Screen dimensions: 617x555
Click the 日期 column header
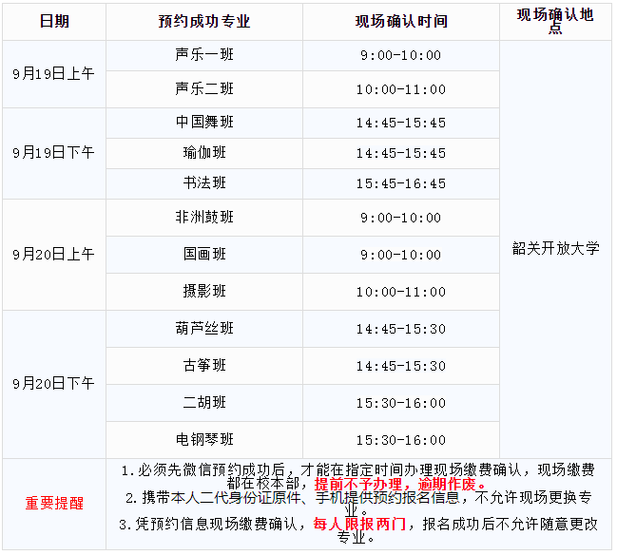click(x=54, y=21)
